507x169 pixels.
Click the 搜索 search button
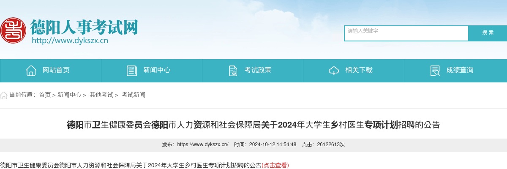(488, 33)
